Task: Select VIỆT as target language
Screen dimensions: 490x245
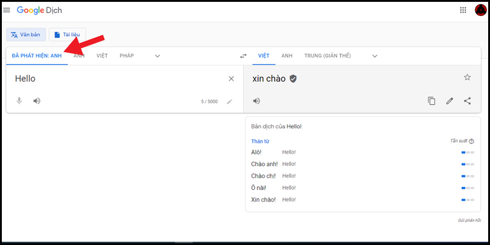Action: click(x=264, y=56)
